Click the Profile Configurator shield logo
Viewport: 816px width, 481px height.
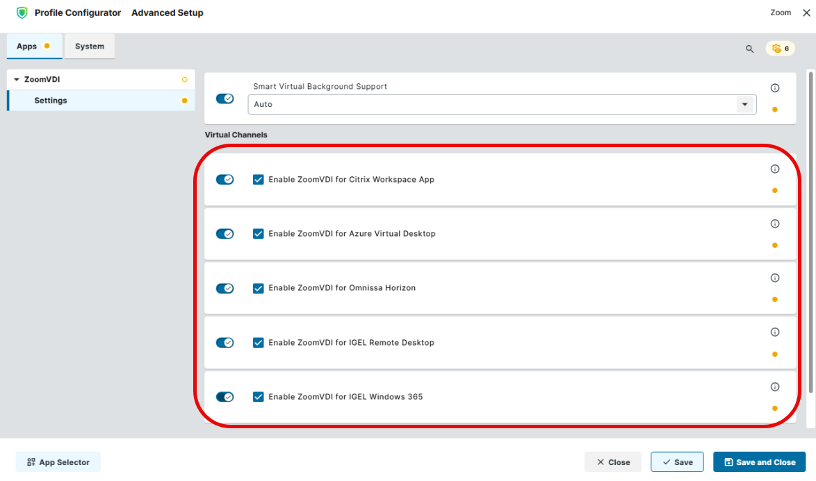pyautogui.click(x=22, y=13)
